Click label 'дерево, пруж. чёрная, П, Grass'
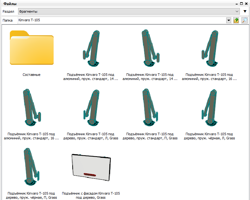Image resolution: width=250 pixels, height=200 pixels. [31, 197]
